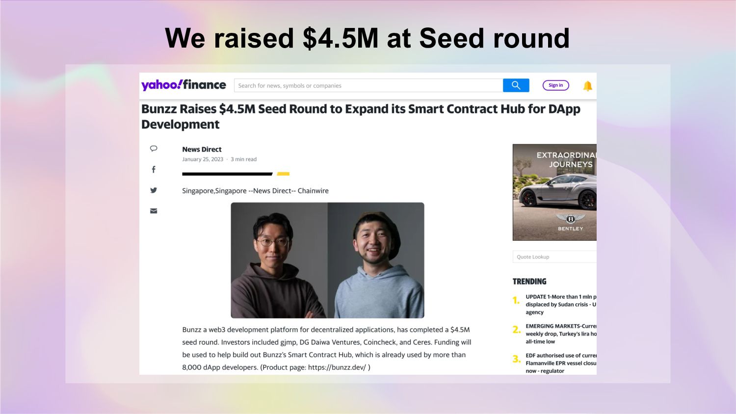Screen dimensions: 736x414
Task: Open the bunzz.dev product page link
Action: pos(337,367)
